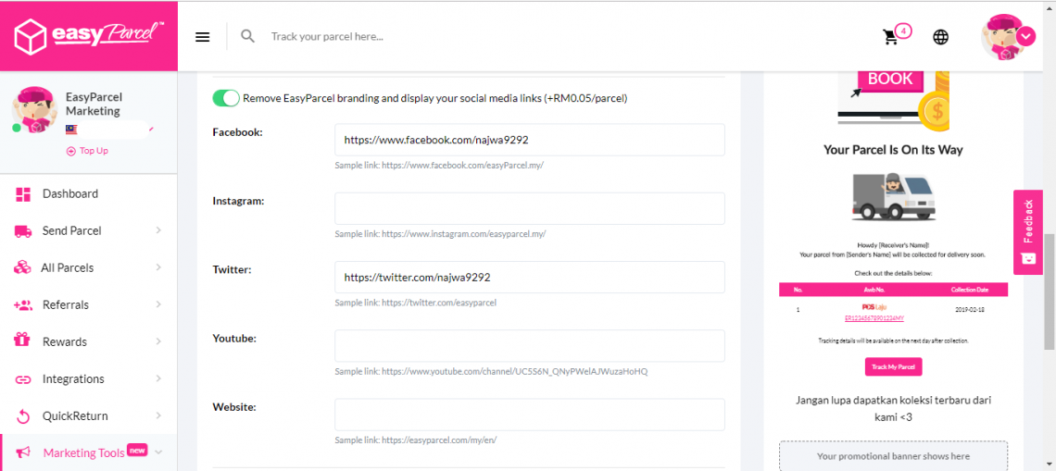Disable the Remove EasyParcel branding toggle
The width and height of the screenshot is (1056, 471).
(226, 98)
